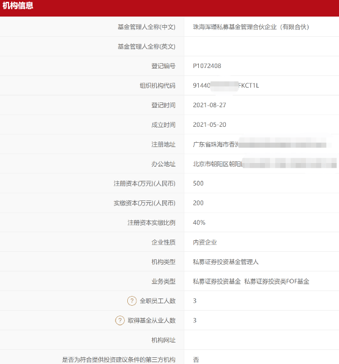Screen dimensions: 339x364
Task: Click establishment date 2021-05-20
Action: 209,124
